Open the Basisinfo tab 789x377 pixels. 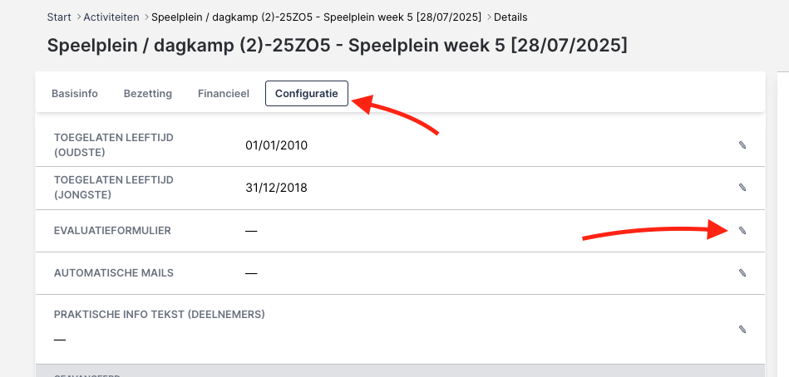75,94
